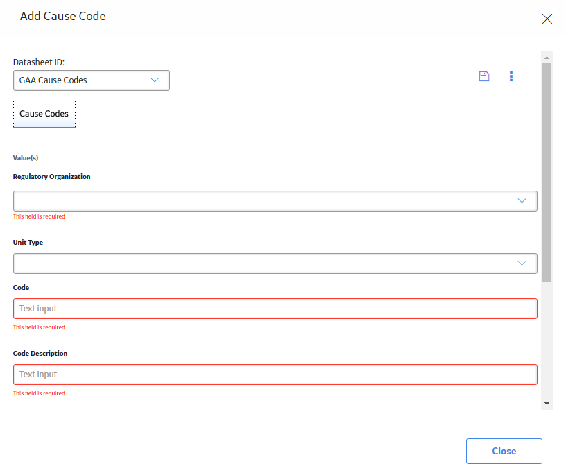Focus the Code text input
The image size is (566, 471).
click(x=275, y=309)
